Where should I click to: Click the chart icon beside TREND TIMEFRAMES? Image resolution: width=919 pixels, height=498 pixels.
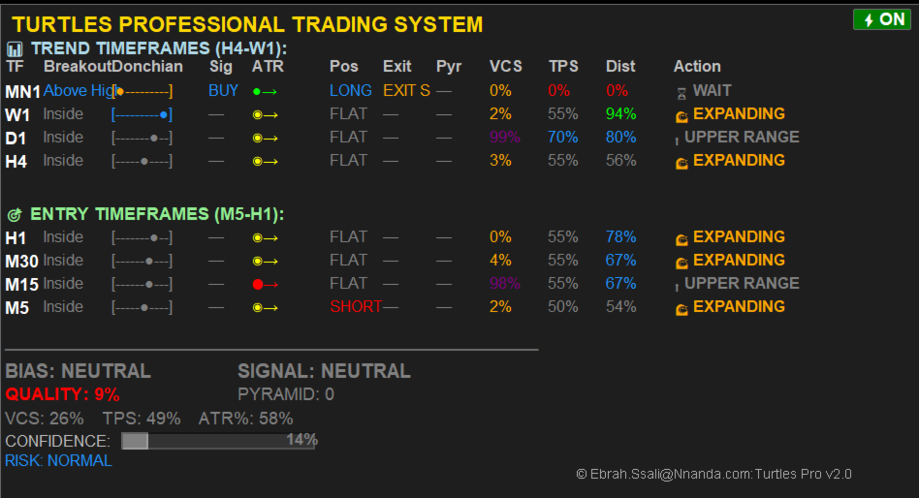15,49
